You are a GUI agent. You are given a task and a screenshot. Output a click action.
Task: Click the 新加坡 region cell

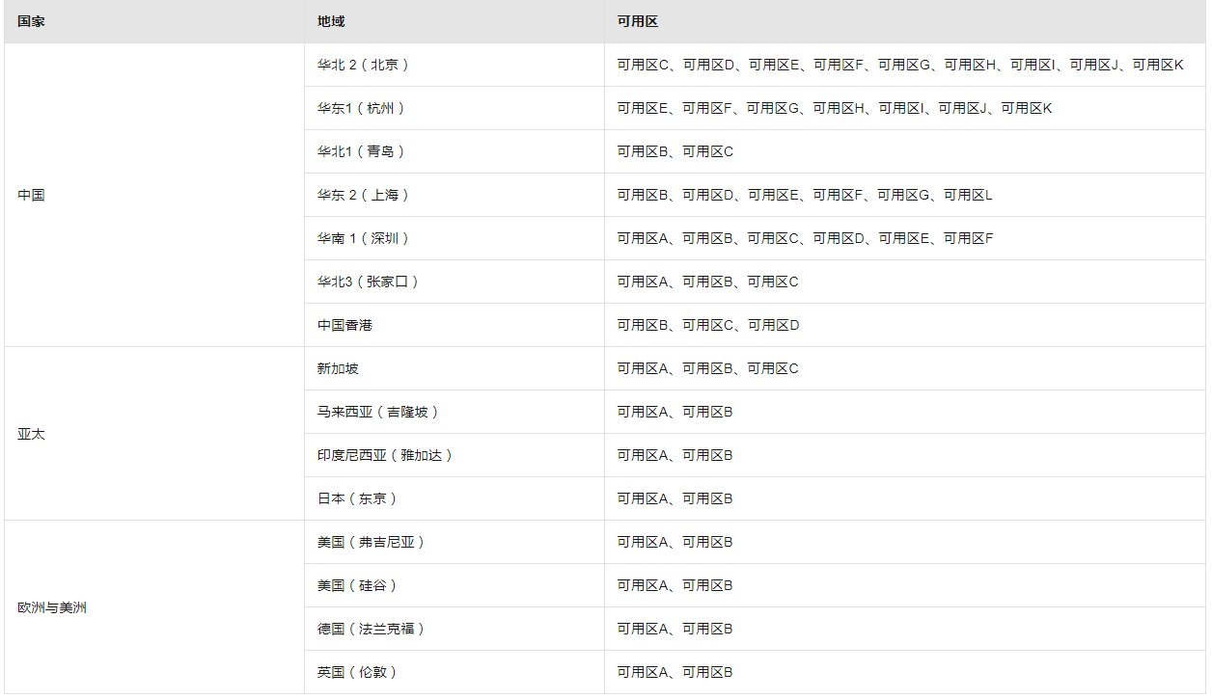pyautogui.click(x=338, y=368)
